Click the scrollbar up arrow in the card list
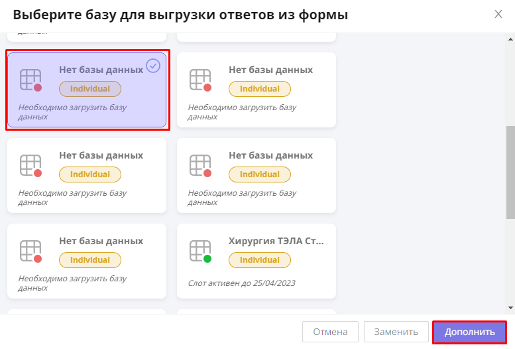Viewport: 515px width, 349px height. coord(510,39)
